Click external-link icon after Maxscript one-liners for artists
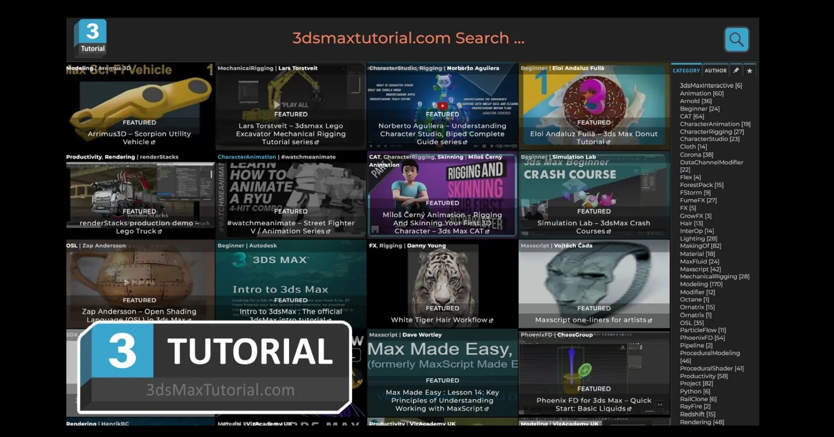 650,320
